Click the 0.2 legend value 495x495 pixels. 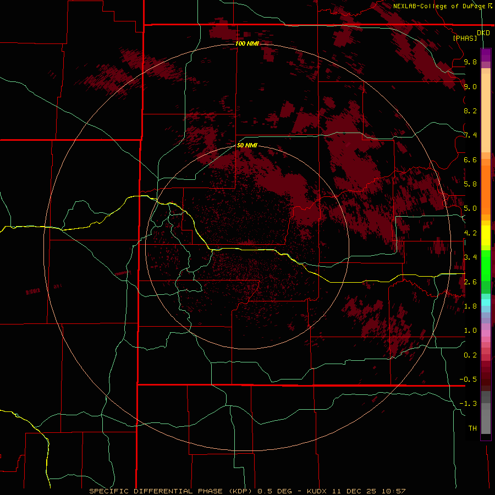(x=470, y=355)
